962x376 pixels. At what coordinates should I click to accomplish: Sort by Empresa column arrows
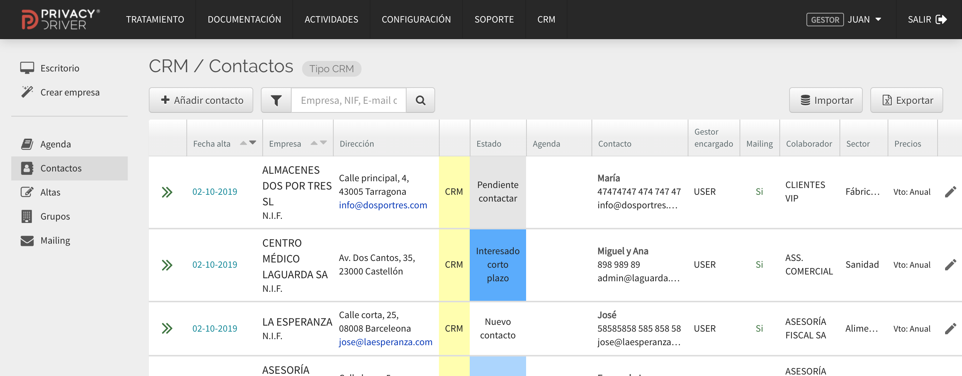coord(319,143)
